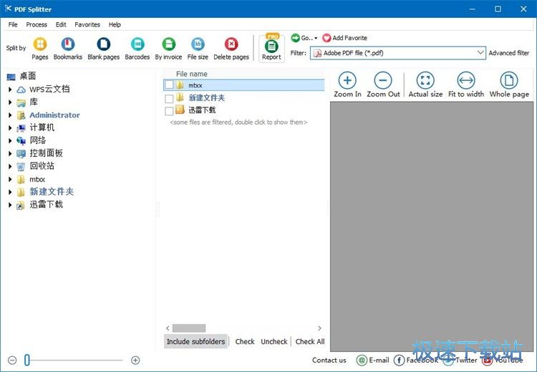
Task: Click the Check All button
Action: pos(310,341)
